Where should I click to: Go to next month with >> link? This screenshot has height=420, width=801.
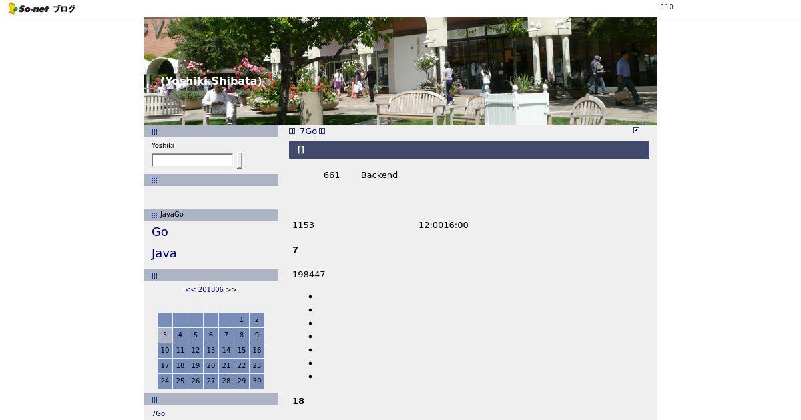point(231,290)
